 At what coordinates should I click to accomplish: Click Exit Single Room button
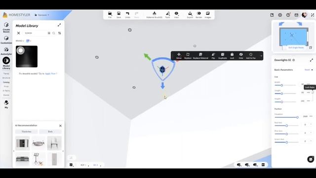(x=296, y=47)
